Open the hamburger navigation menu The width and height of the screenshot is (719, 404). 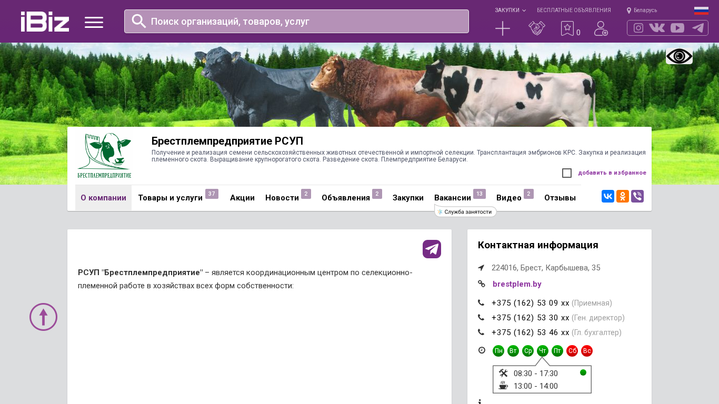coord(94,22)
